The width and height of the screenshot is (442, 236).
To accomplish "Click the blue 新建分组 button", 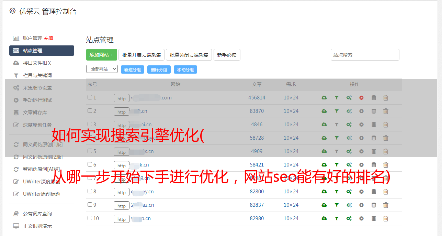I will point(133,69).
